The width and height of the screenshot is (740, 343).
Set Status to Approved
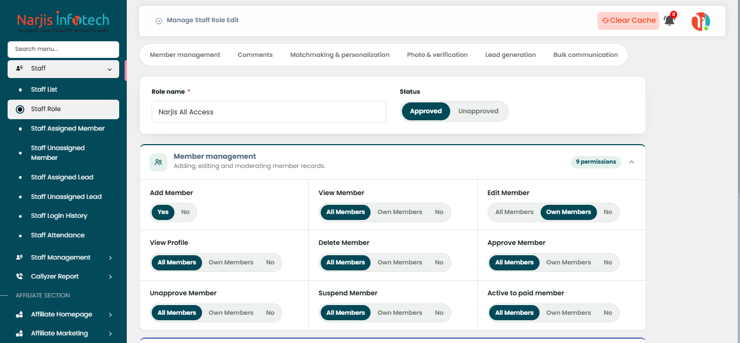point(426,111)
